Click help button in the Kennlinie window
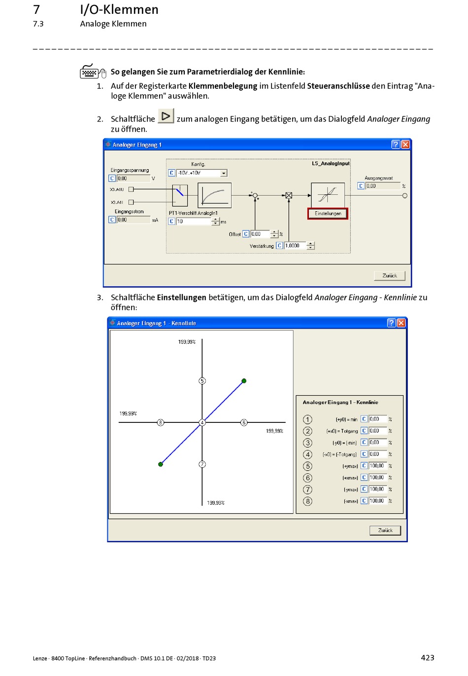Screen dimensions: 468x676 coord(392,323)
